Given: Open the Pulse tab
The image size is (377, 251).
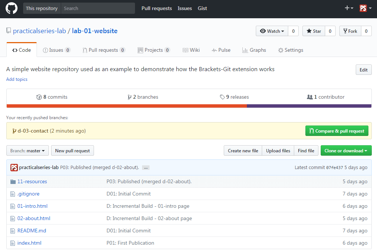Looking at the screenshot, I should [x=221, y=50].
